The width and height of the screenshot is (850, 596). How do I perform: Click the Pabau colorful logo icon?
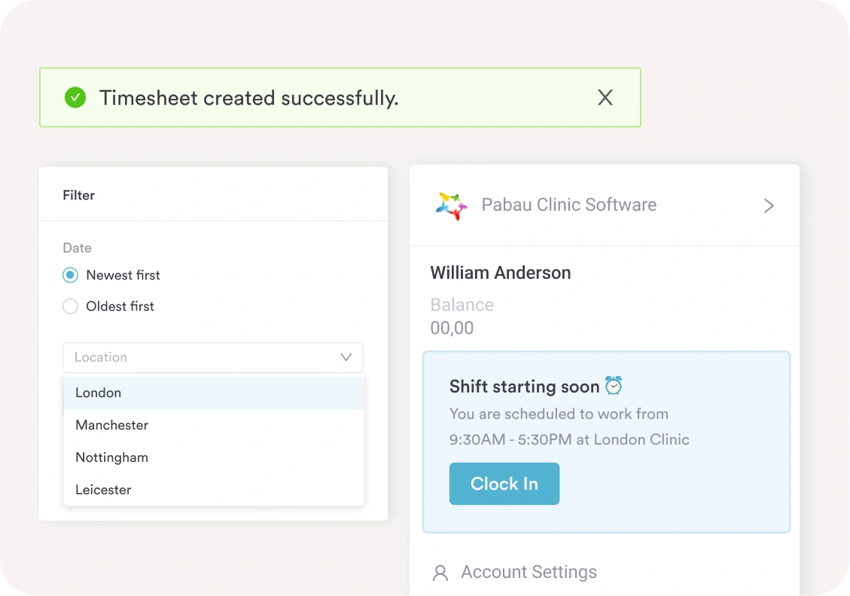point(451,205)
